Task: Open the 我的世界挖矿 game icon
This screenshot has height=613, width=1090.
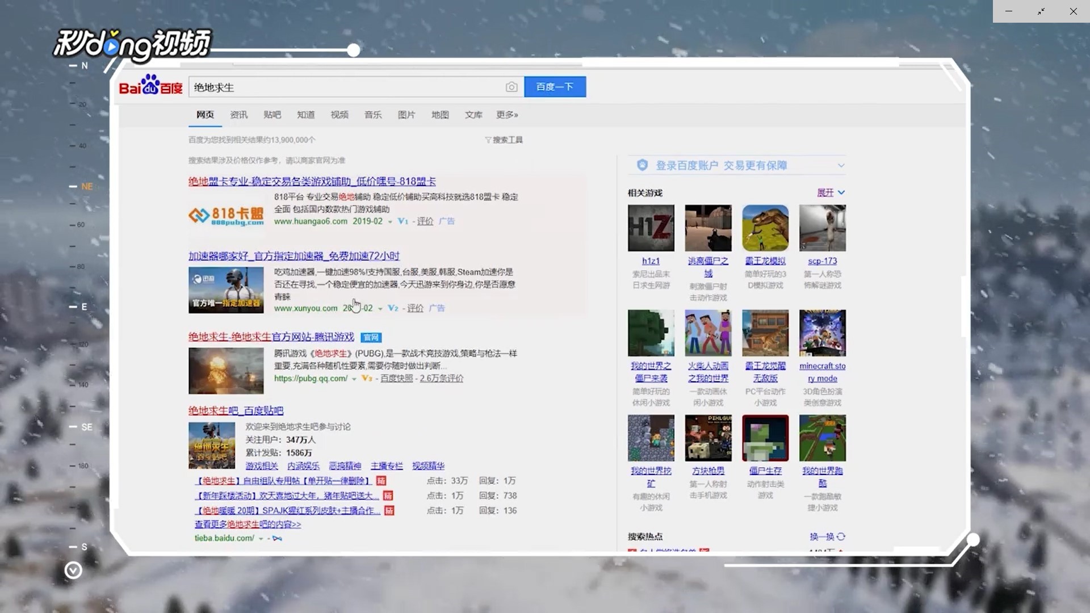Action: click(651, 438)
